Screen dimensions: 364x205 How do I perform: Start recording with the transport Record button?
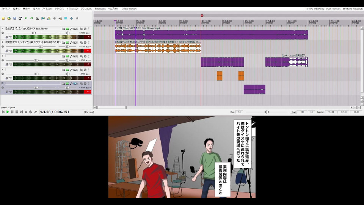point(26,112)
